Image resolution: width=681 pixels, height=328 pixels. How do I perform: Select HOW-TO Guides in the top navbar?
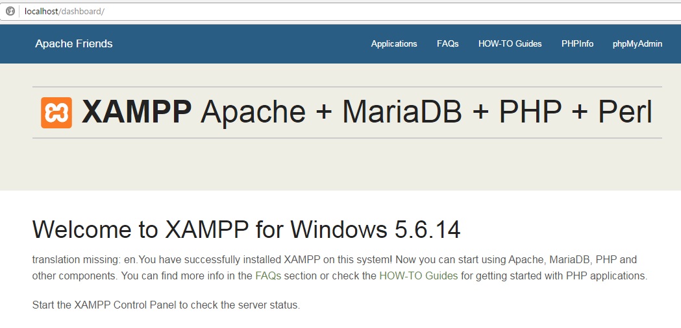510,44
